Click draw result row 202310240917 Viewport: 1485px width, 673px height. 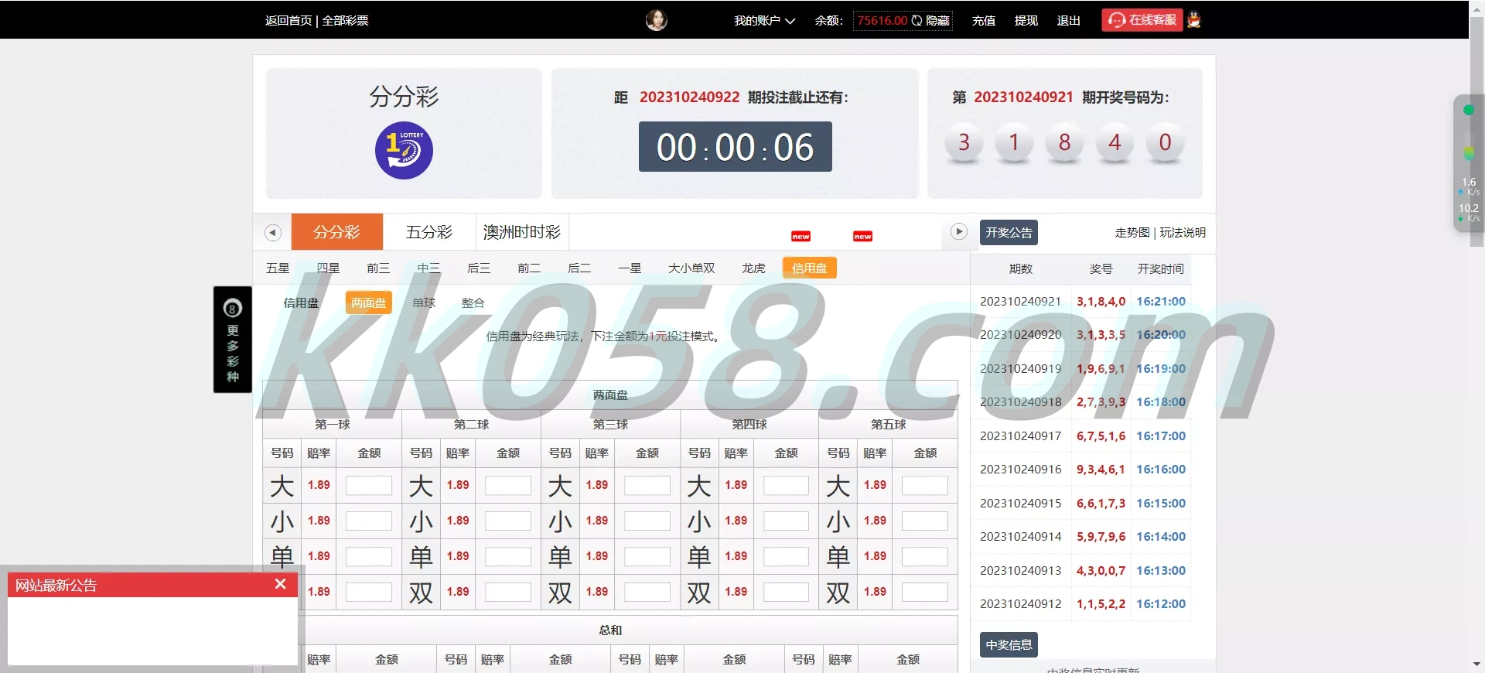pyautogui.click(x=1081, y=436)
